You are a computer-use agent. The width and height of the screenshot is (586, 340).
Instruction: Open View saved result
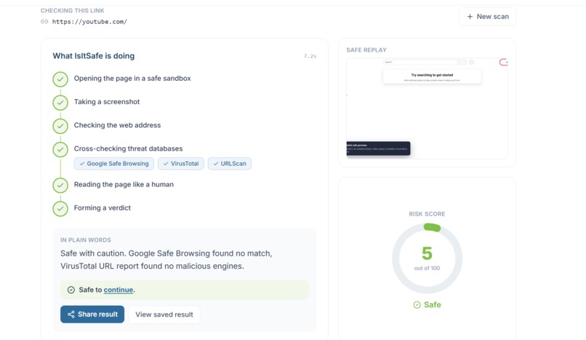pos(164,315)
